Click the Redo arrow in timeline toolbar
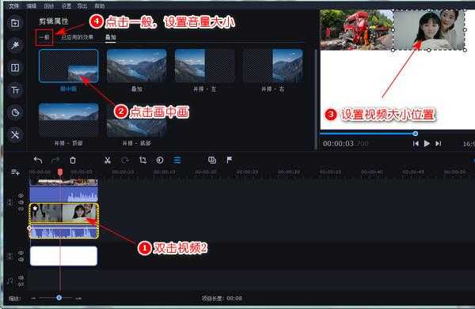 (55, 160)
